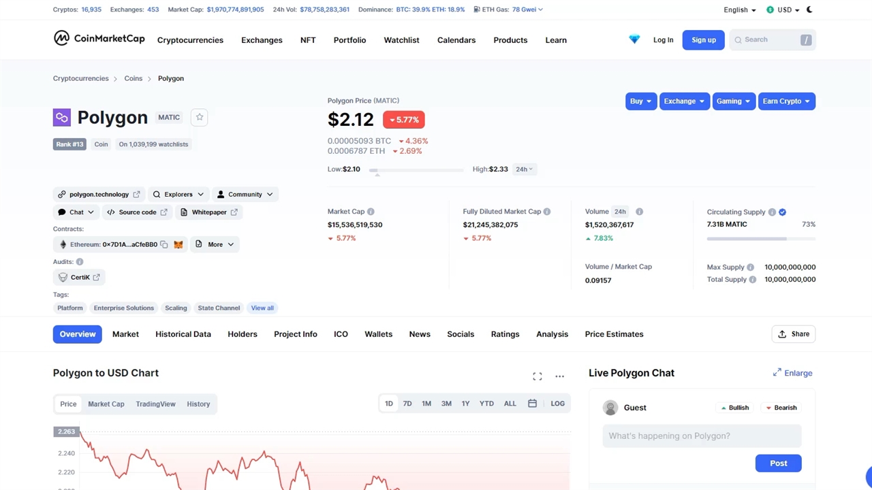Viewport: 872px width, 490px height.
Task: Click Market Cap info icon
Action: coord(371,212)
